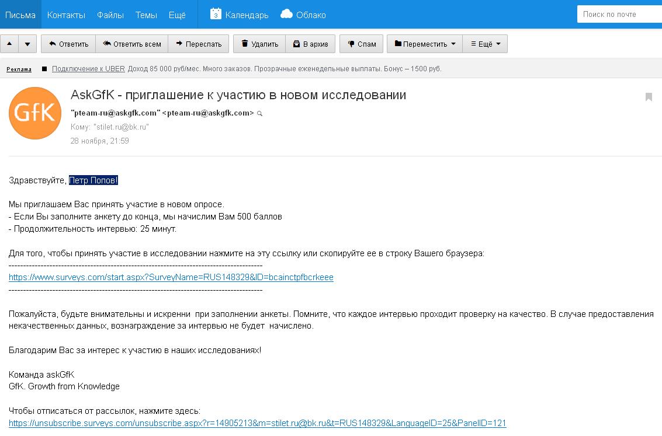The height and width of the screenshot is (436, 662).
Task: Click the thumbs-down icon on Спам
Action: tap(351, 44)
